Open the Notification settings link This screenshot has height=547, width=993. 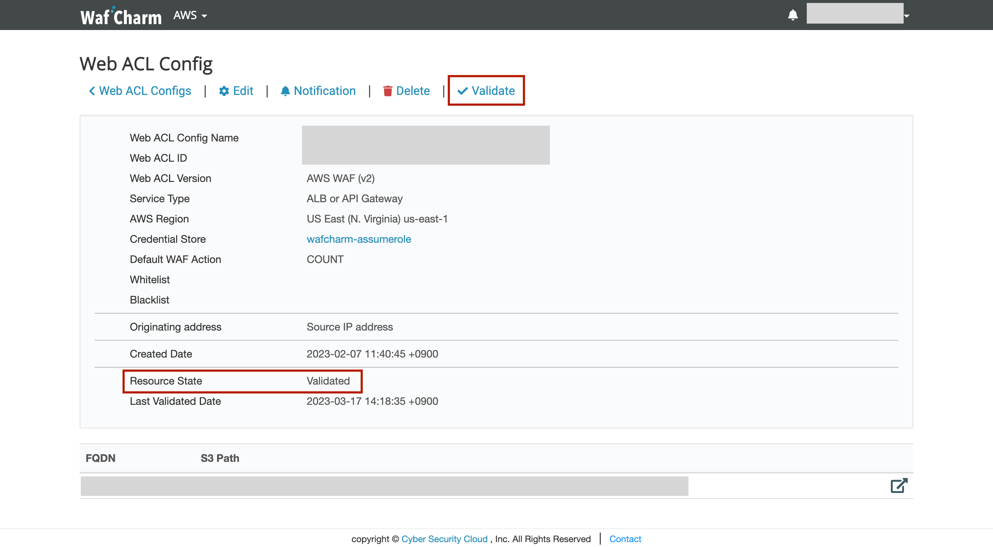318,91
